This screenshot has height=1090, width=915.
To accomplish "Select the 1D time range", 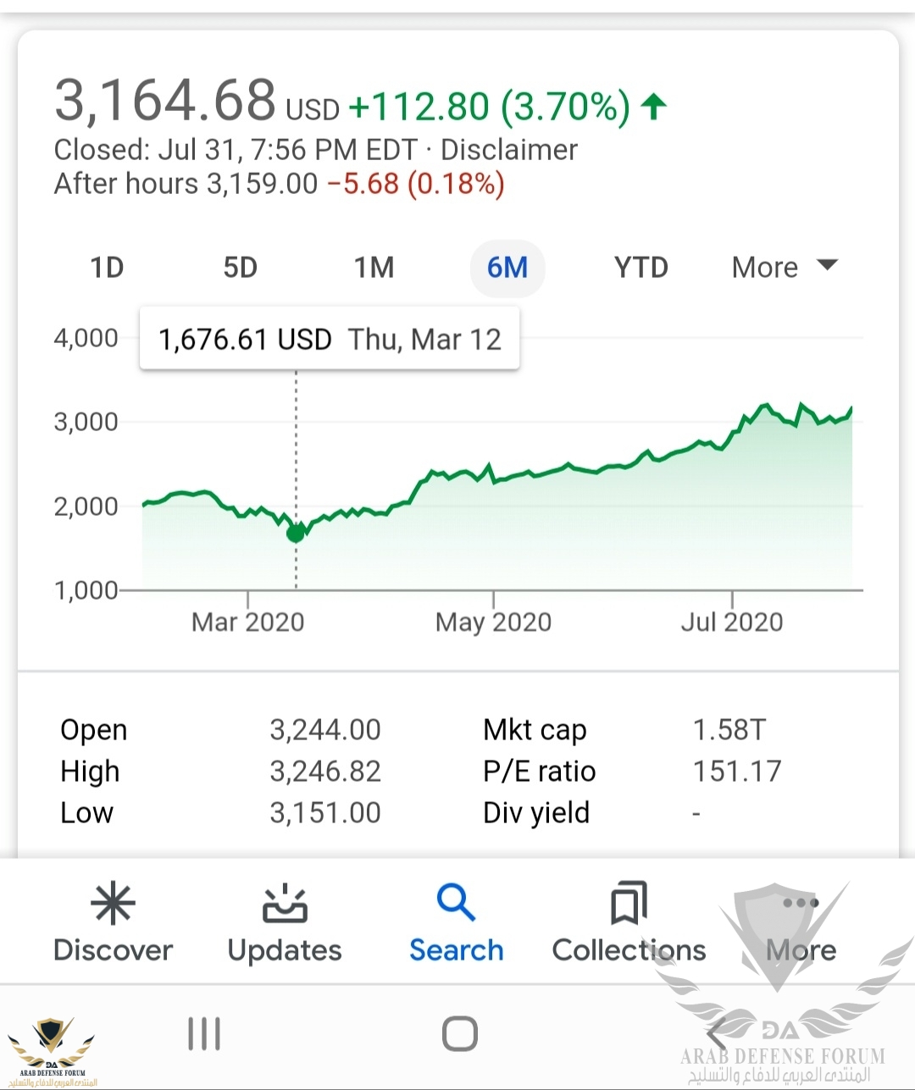I will (107, 268).
